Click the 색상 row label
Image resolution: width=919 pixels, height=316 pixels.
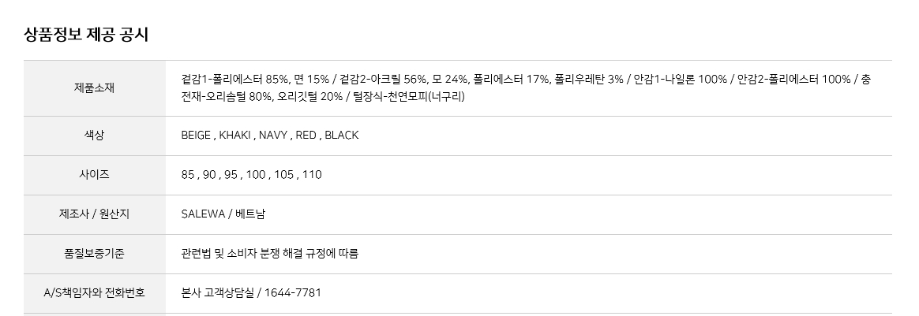pyautogui.click(x=95, y=136)
